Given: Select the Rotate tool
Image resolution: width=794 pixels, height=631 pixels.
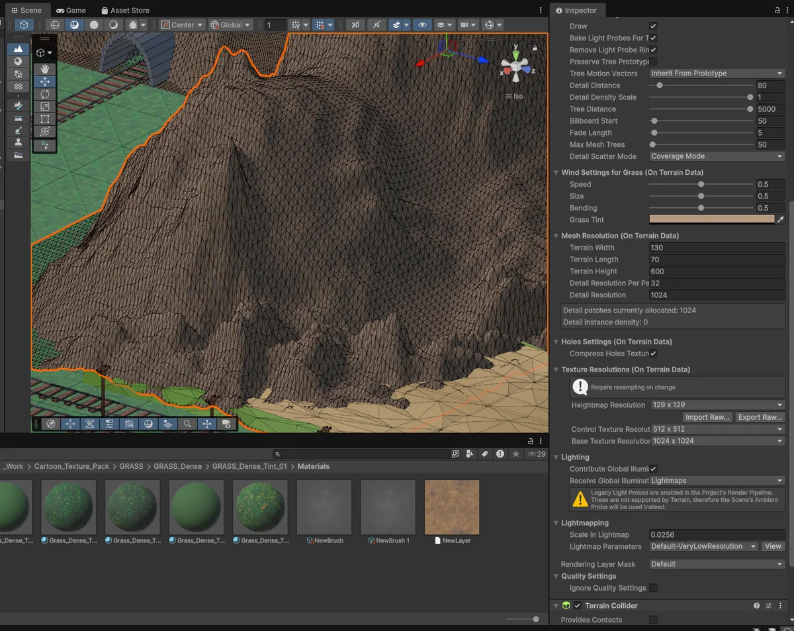Looking at the screenshot, I should tap(45, 94).
